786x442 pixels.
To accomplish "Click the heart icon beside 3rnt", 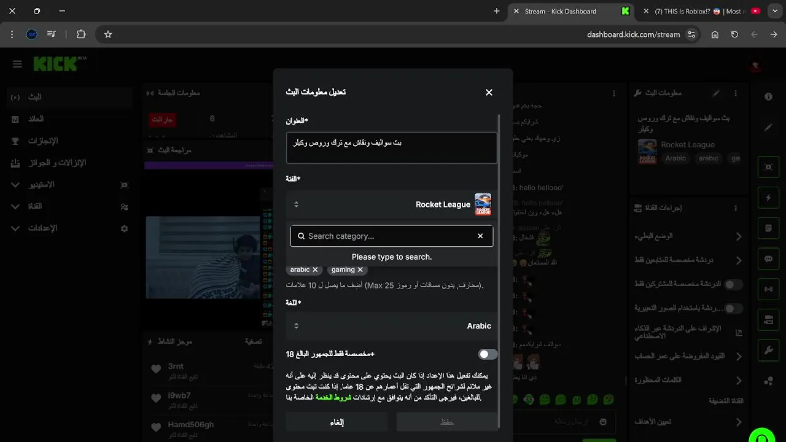I will point(156,369).
